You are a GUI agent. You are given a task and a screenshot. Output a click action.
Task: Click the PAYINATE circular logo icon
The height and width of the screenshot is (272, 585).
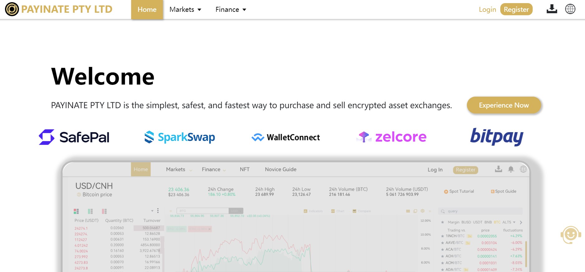pos(12,9)
